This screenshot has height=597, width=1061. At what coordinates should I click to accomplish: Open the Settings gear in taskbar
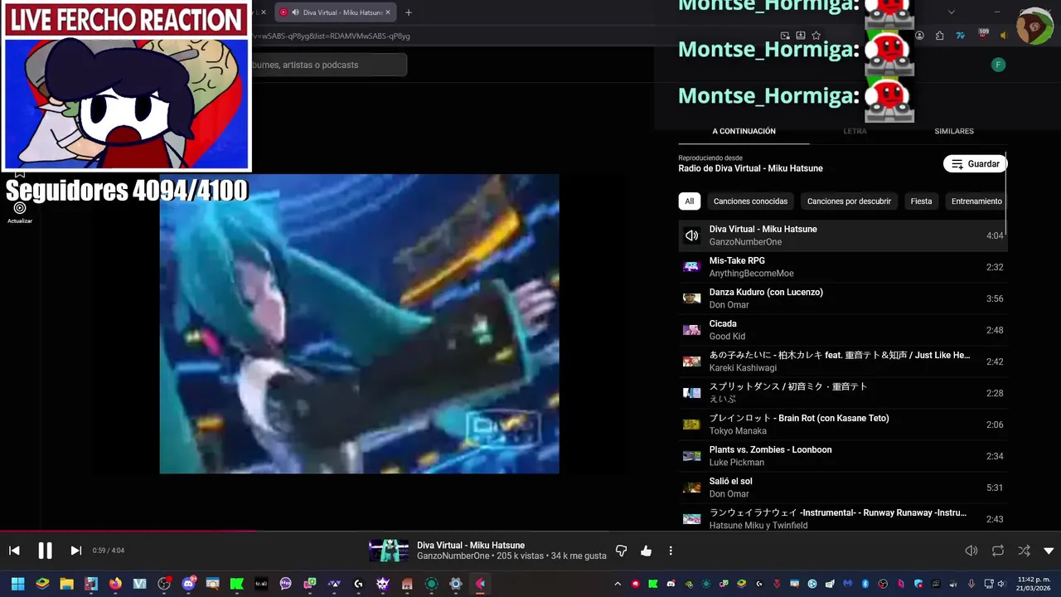pyautogui.click(x=455, y=584)
